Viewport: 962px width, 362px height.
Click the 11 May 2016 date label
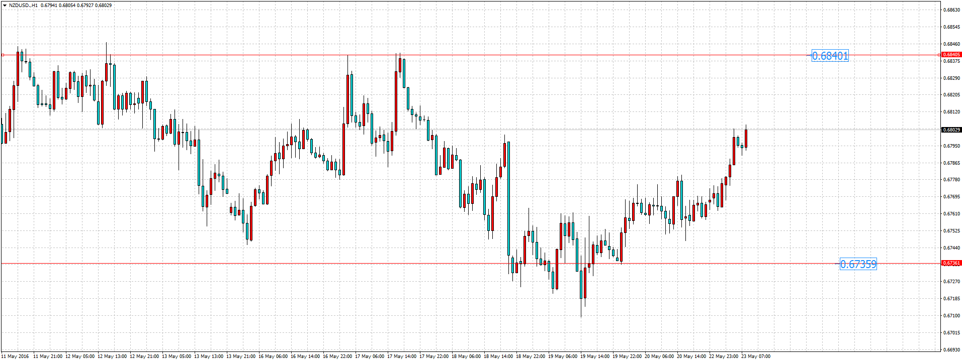[x=15, y=356]
